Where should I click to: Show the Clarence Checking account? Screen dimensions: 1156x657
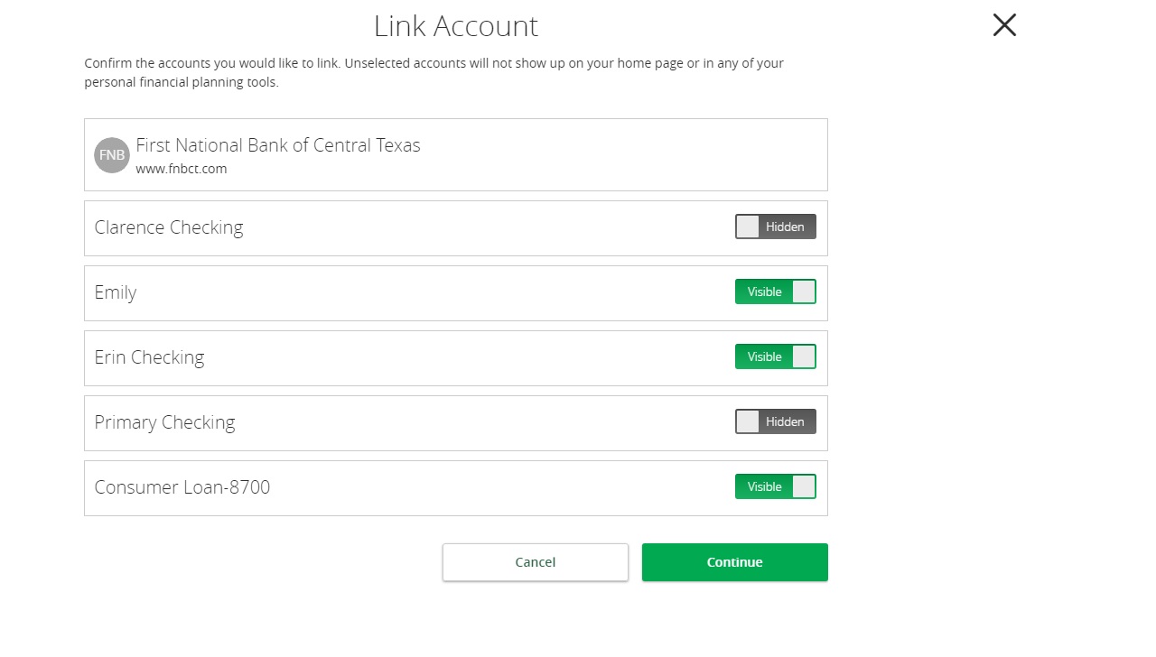775,227
